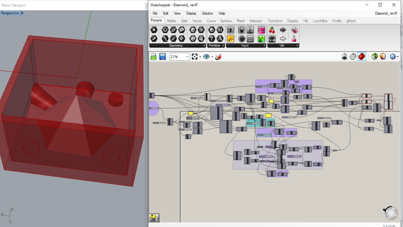
Task: Open the Solution menu
Action: [207, 13]
